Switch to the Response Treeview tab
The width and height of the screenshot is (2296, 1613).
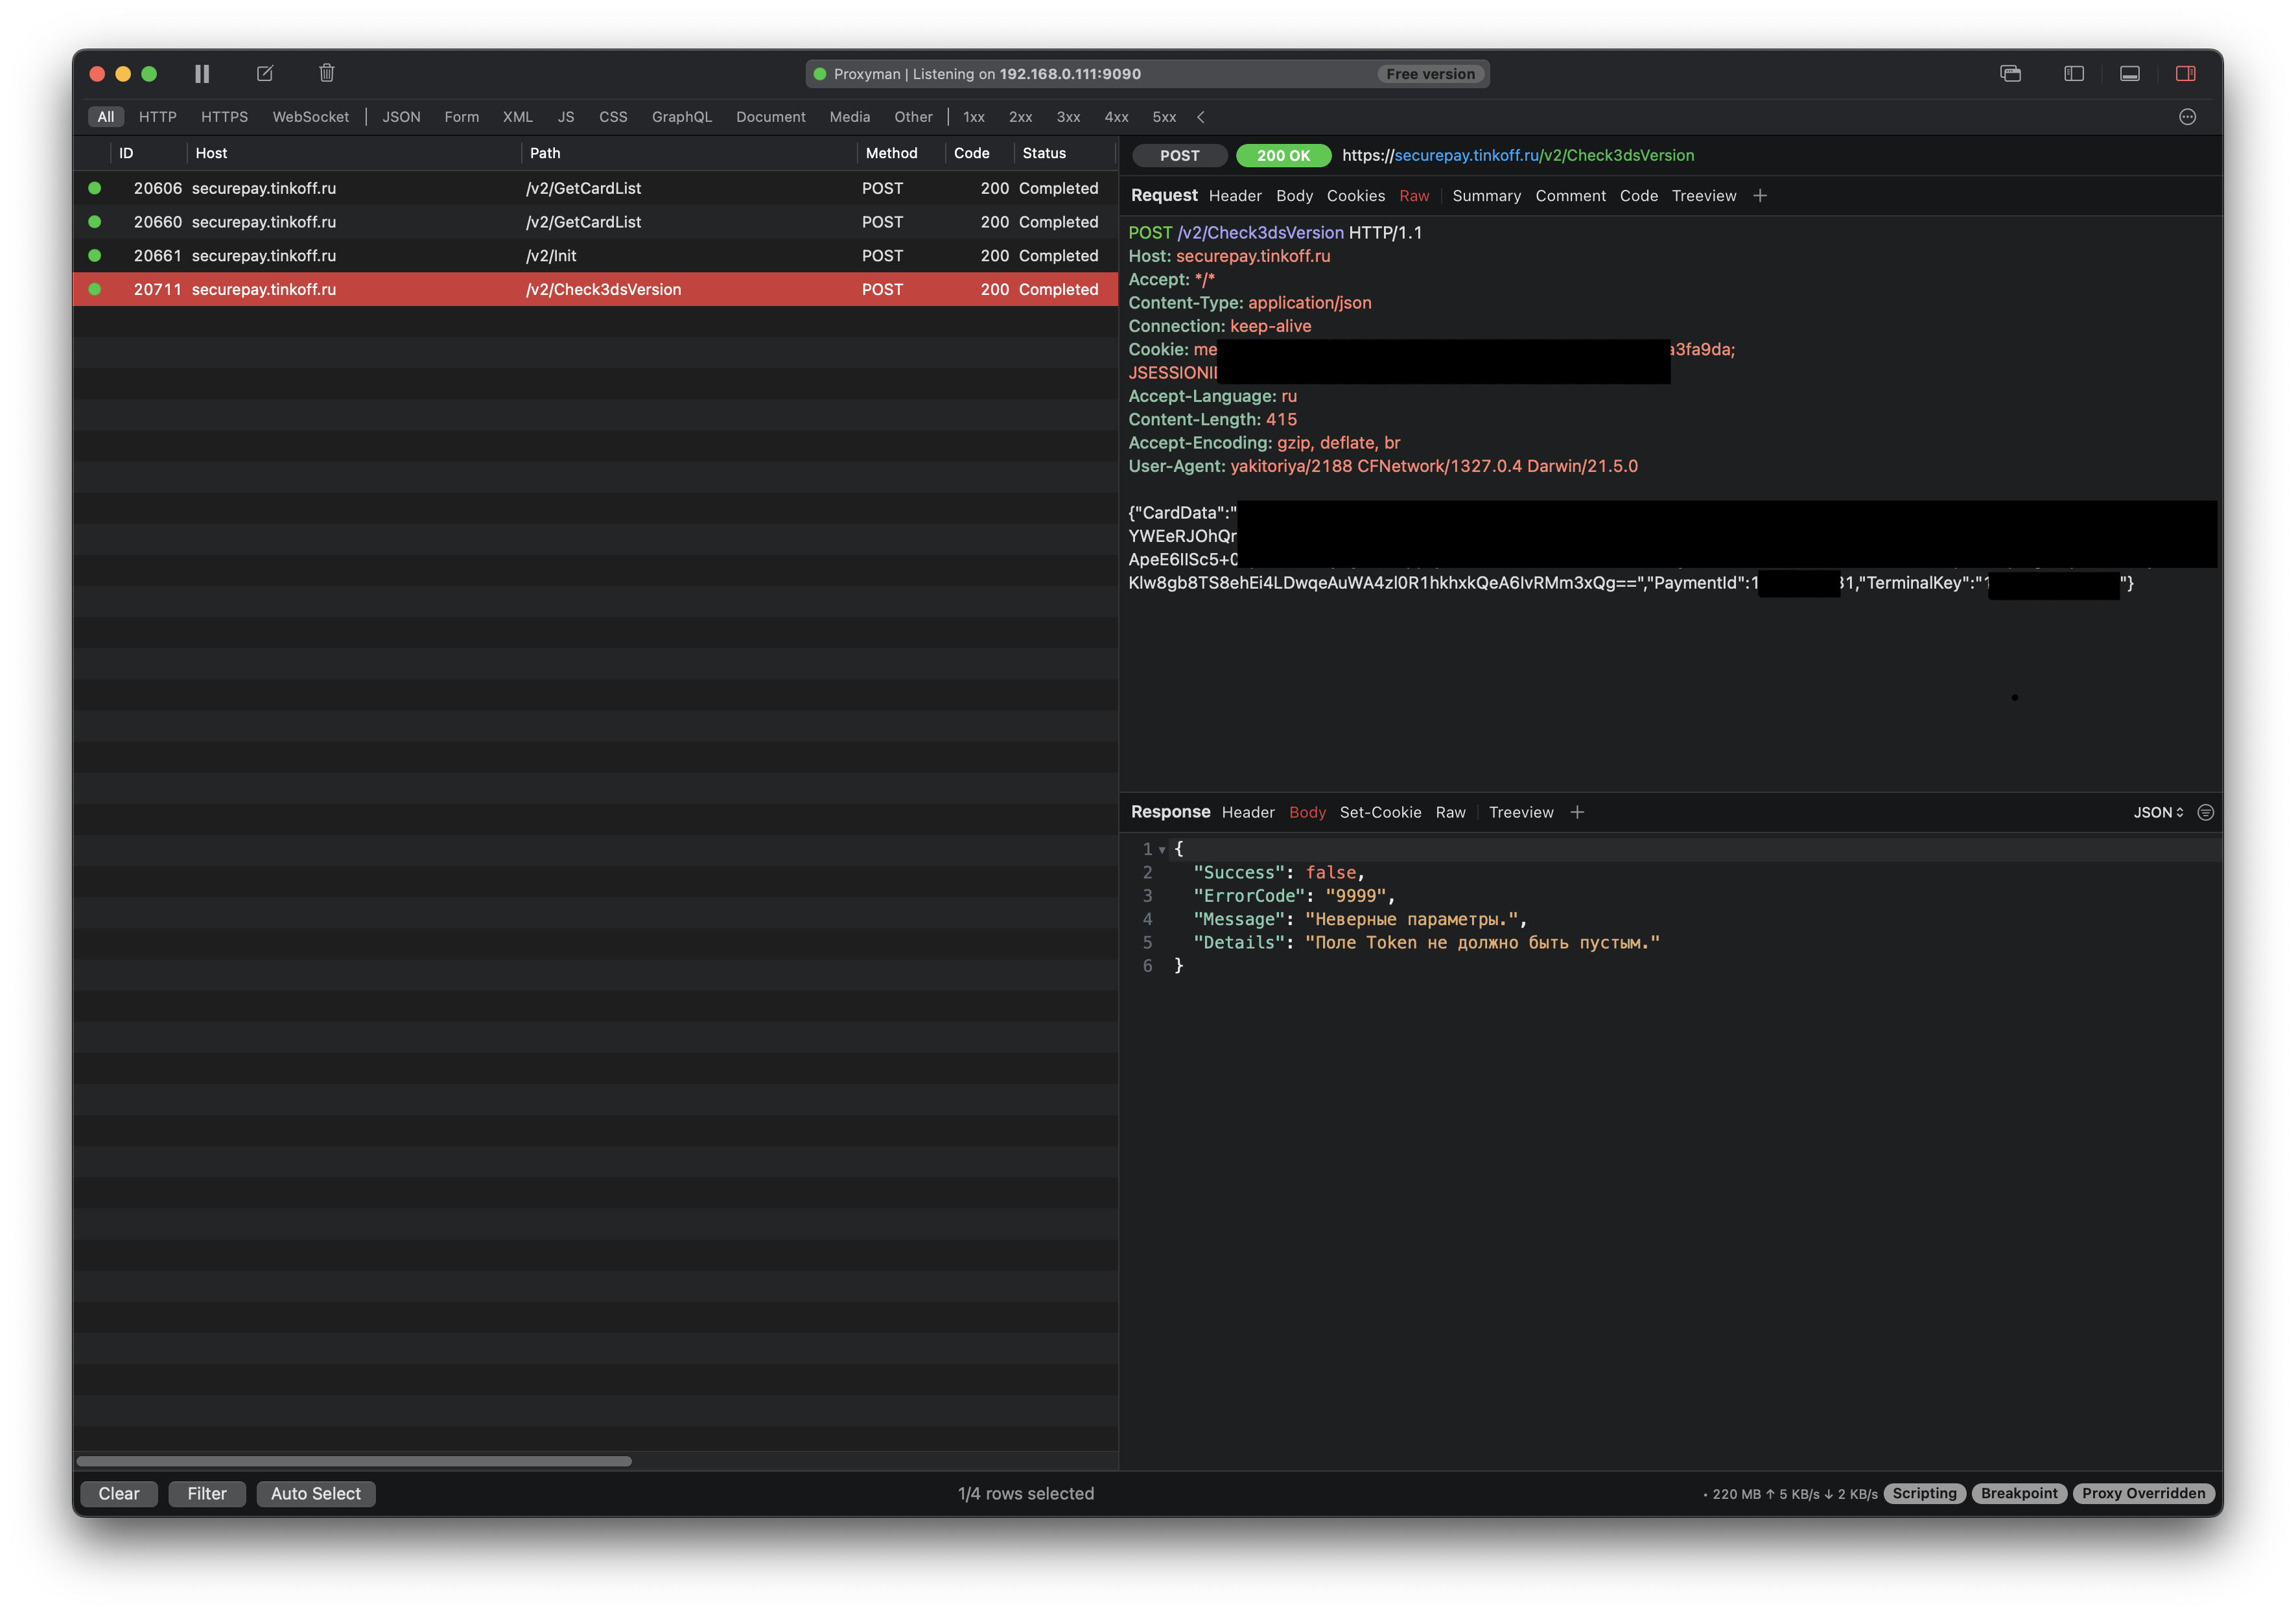[x=1520, y=813]
